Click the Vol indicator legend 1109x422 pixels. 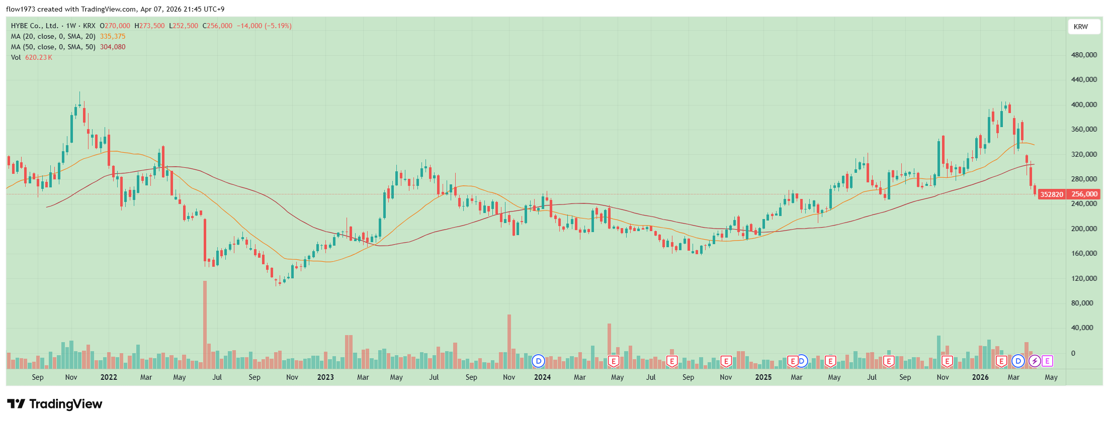point(16,57)
